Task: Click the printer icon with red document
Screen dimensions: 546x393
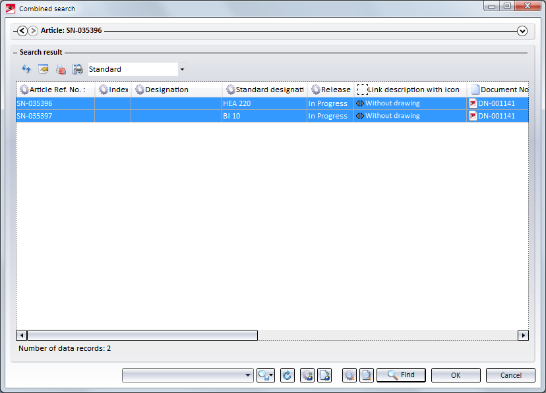Action: 61,69
